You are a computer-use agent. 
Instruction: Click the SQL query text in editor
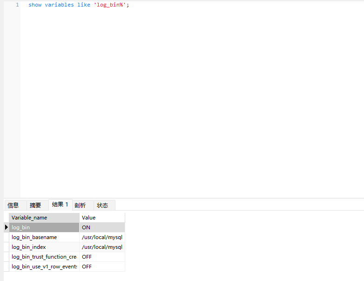(x=79, y=5)
